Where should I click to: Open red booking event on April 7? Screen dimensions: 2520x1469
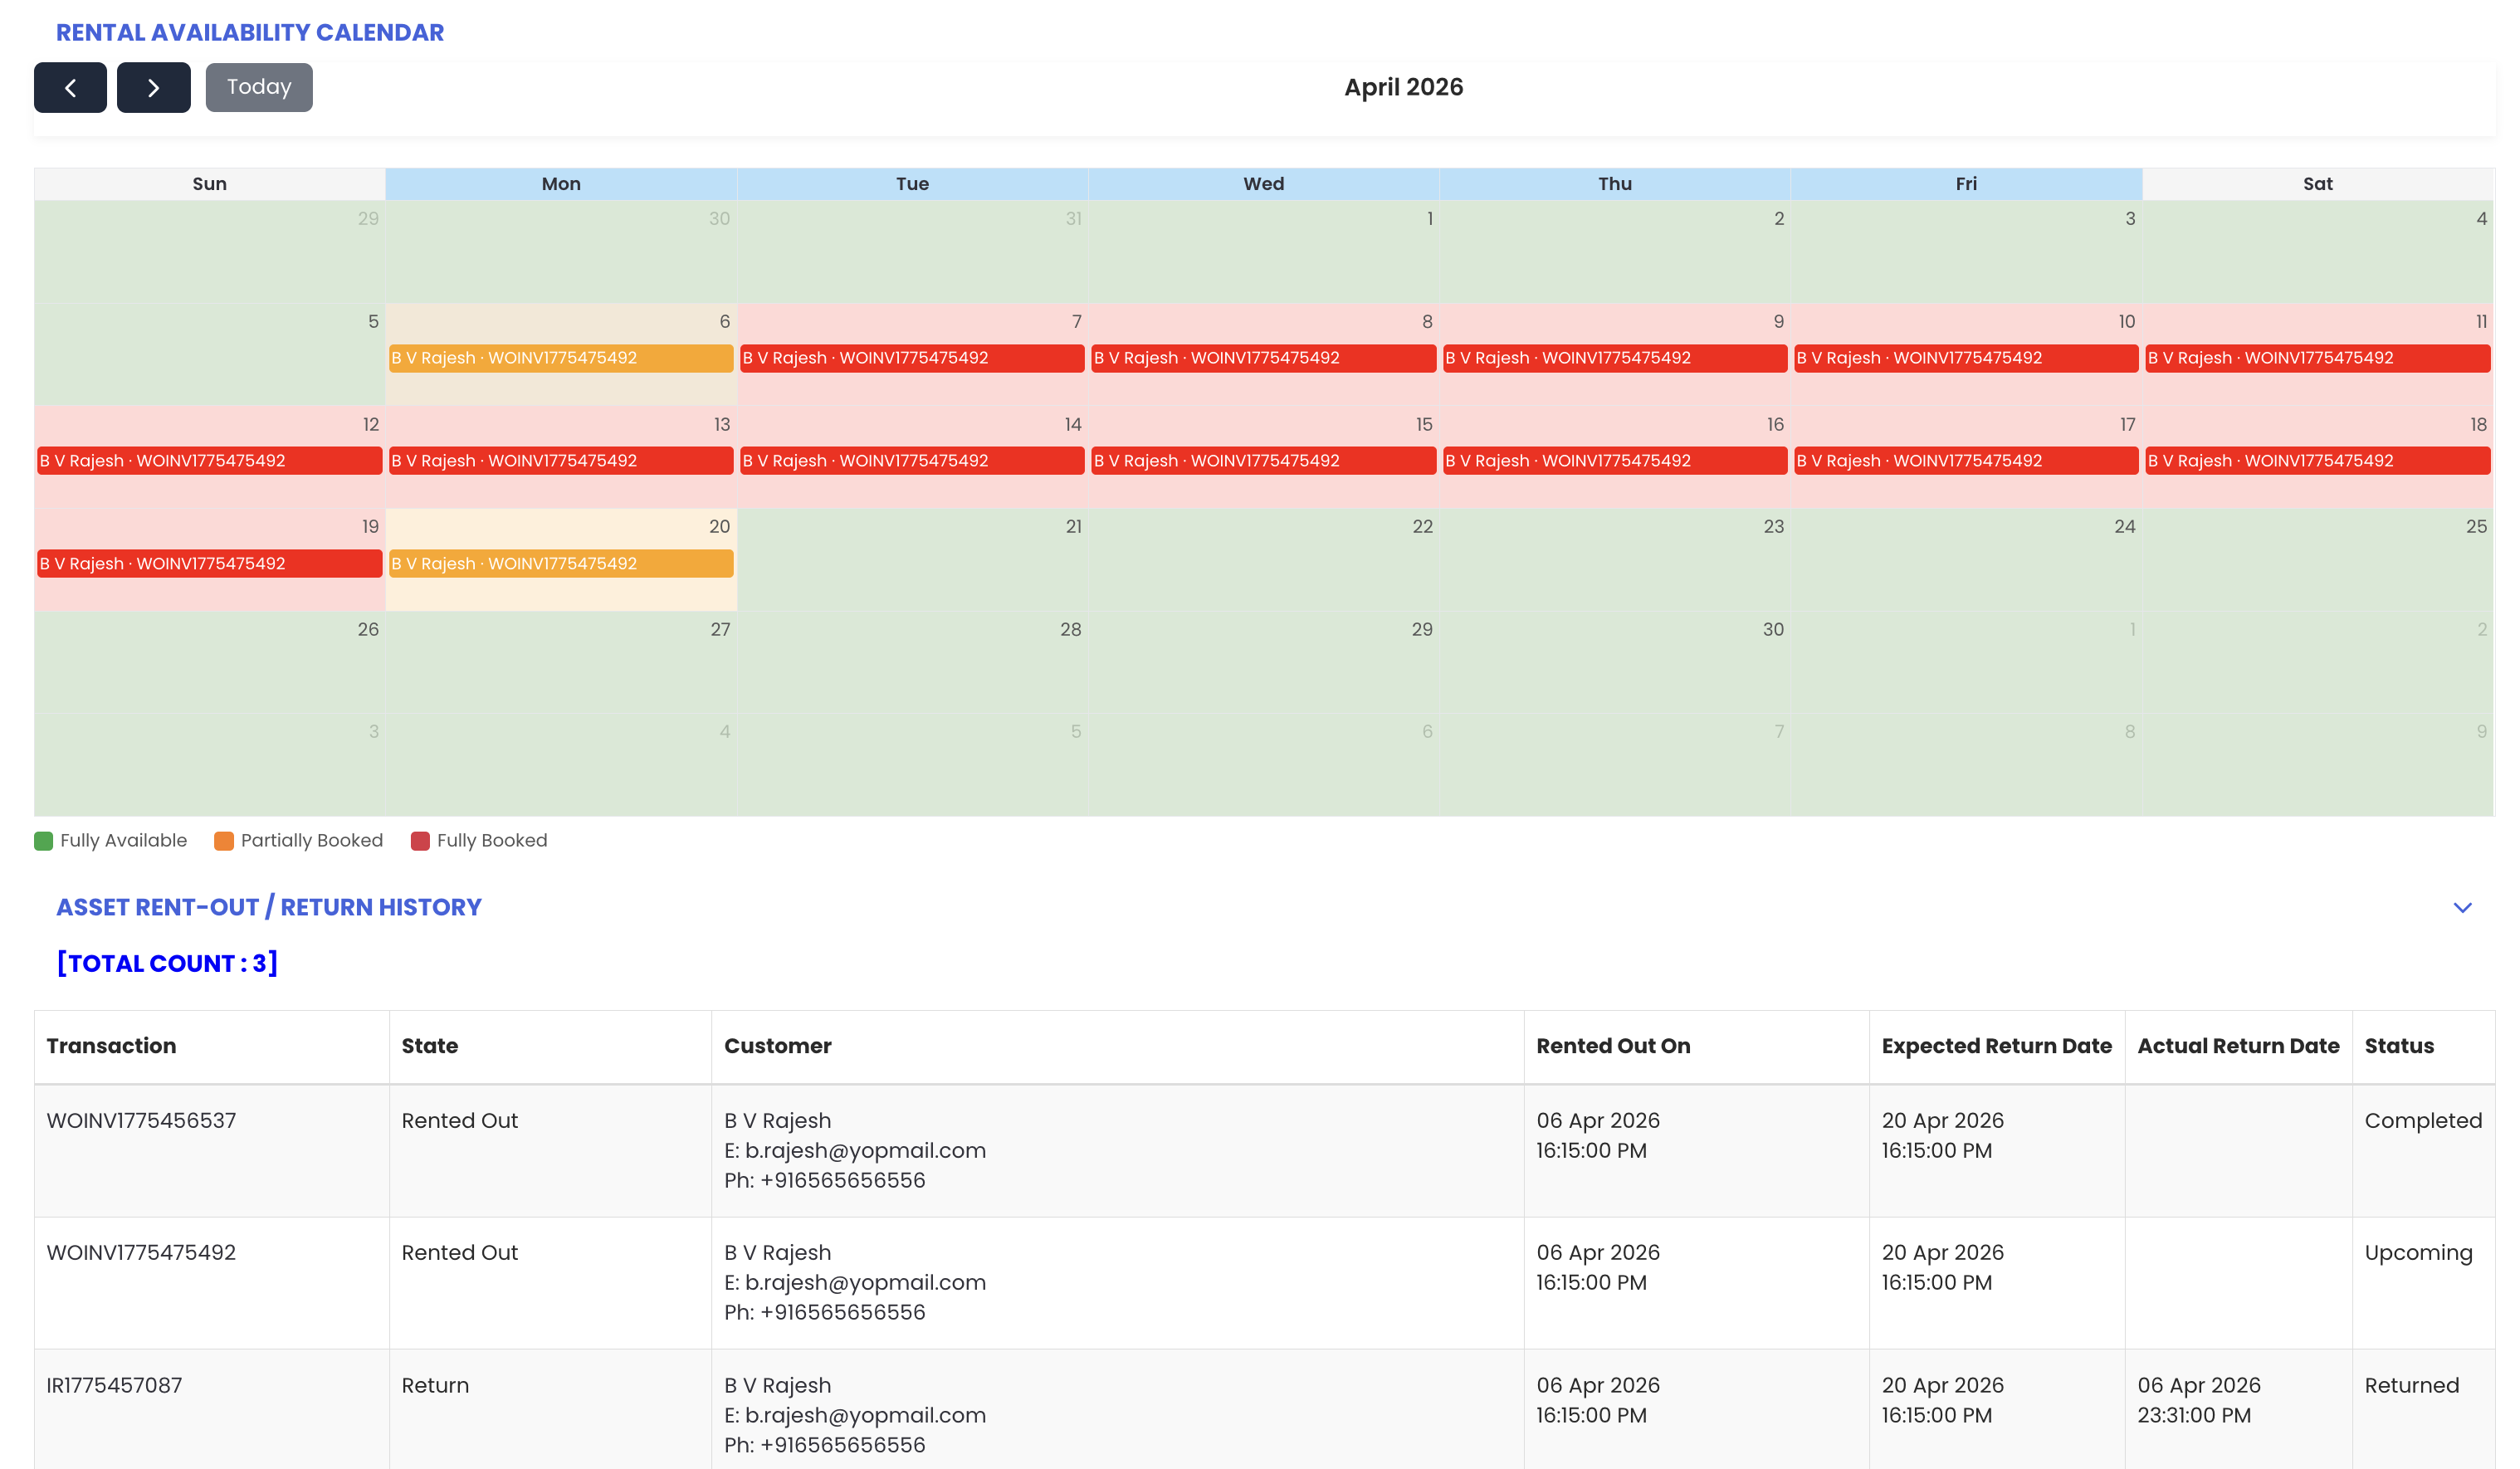pos(912,358)
